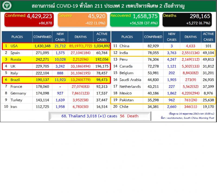The image size is (217, 193).
Task: Select the Peru country name
Action: [123, 59]
